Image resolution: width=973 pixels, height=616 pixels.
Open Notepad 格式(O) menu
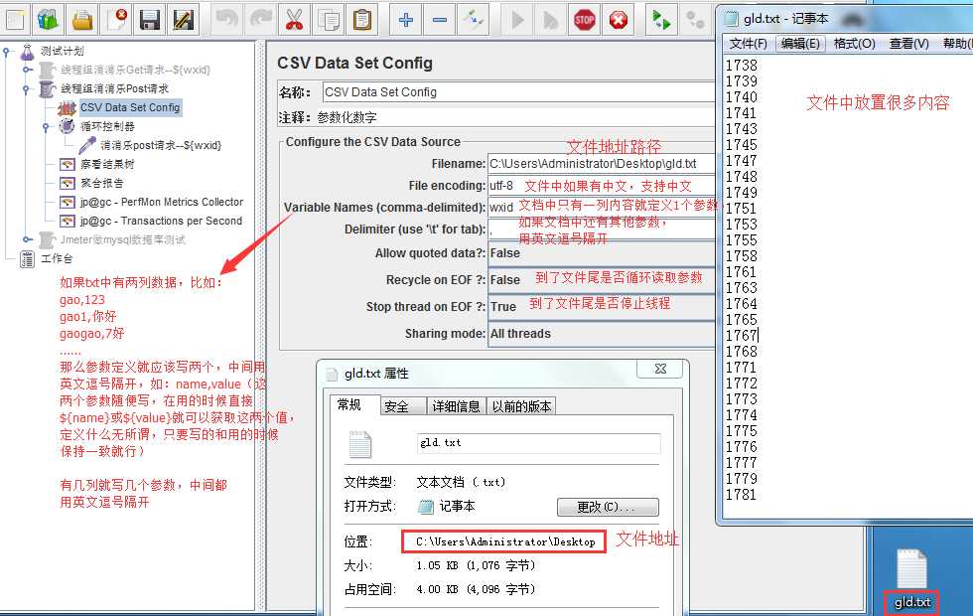(854, 44)
